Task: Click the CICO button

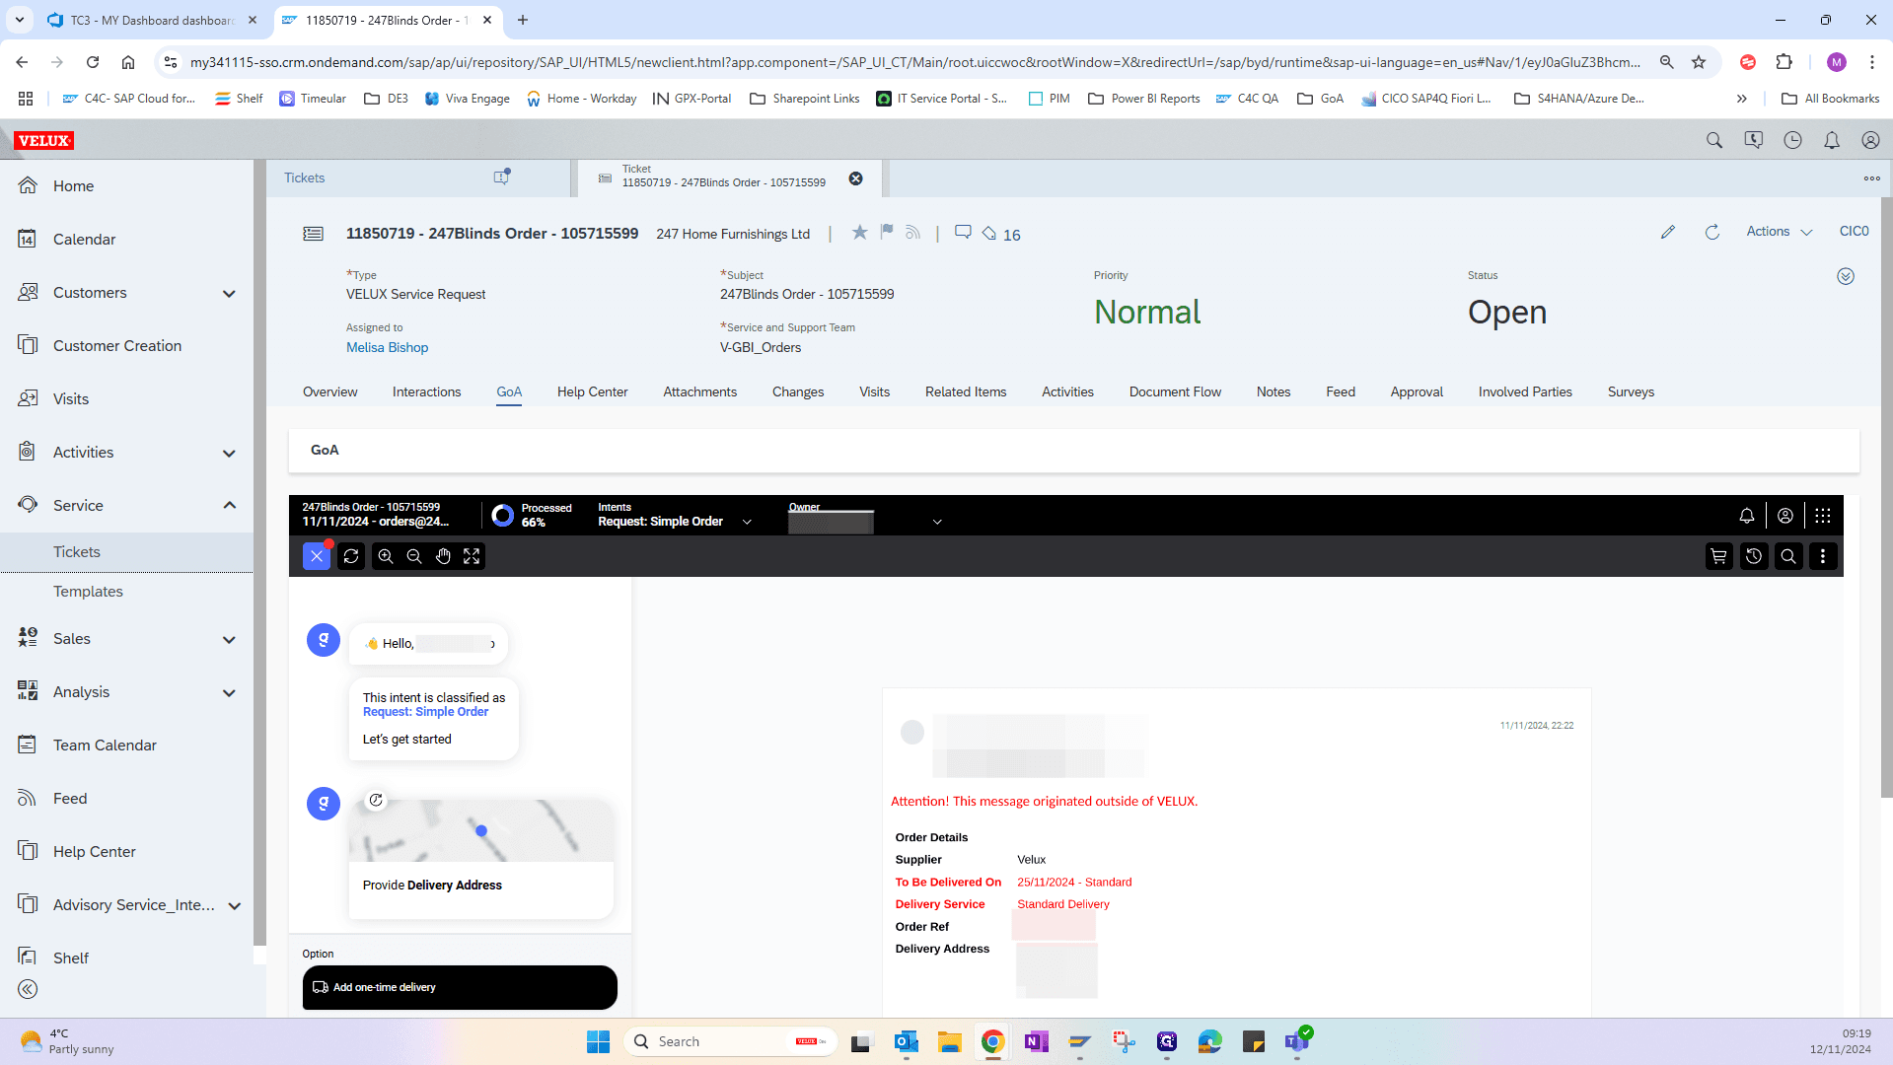Action: [1854, 232]
